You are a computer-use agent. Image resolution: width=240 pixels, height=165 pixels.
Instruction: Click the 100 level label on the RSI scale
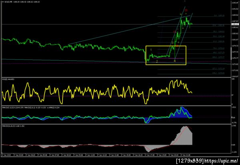click(x=233, y=79)
